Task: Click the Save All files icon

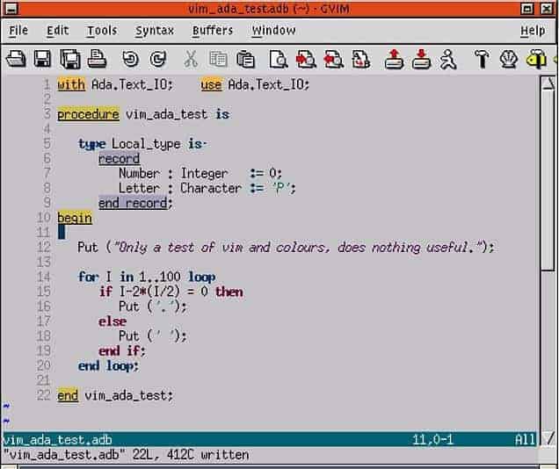Action: 70,60
